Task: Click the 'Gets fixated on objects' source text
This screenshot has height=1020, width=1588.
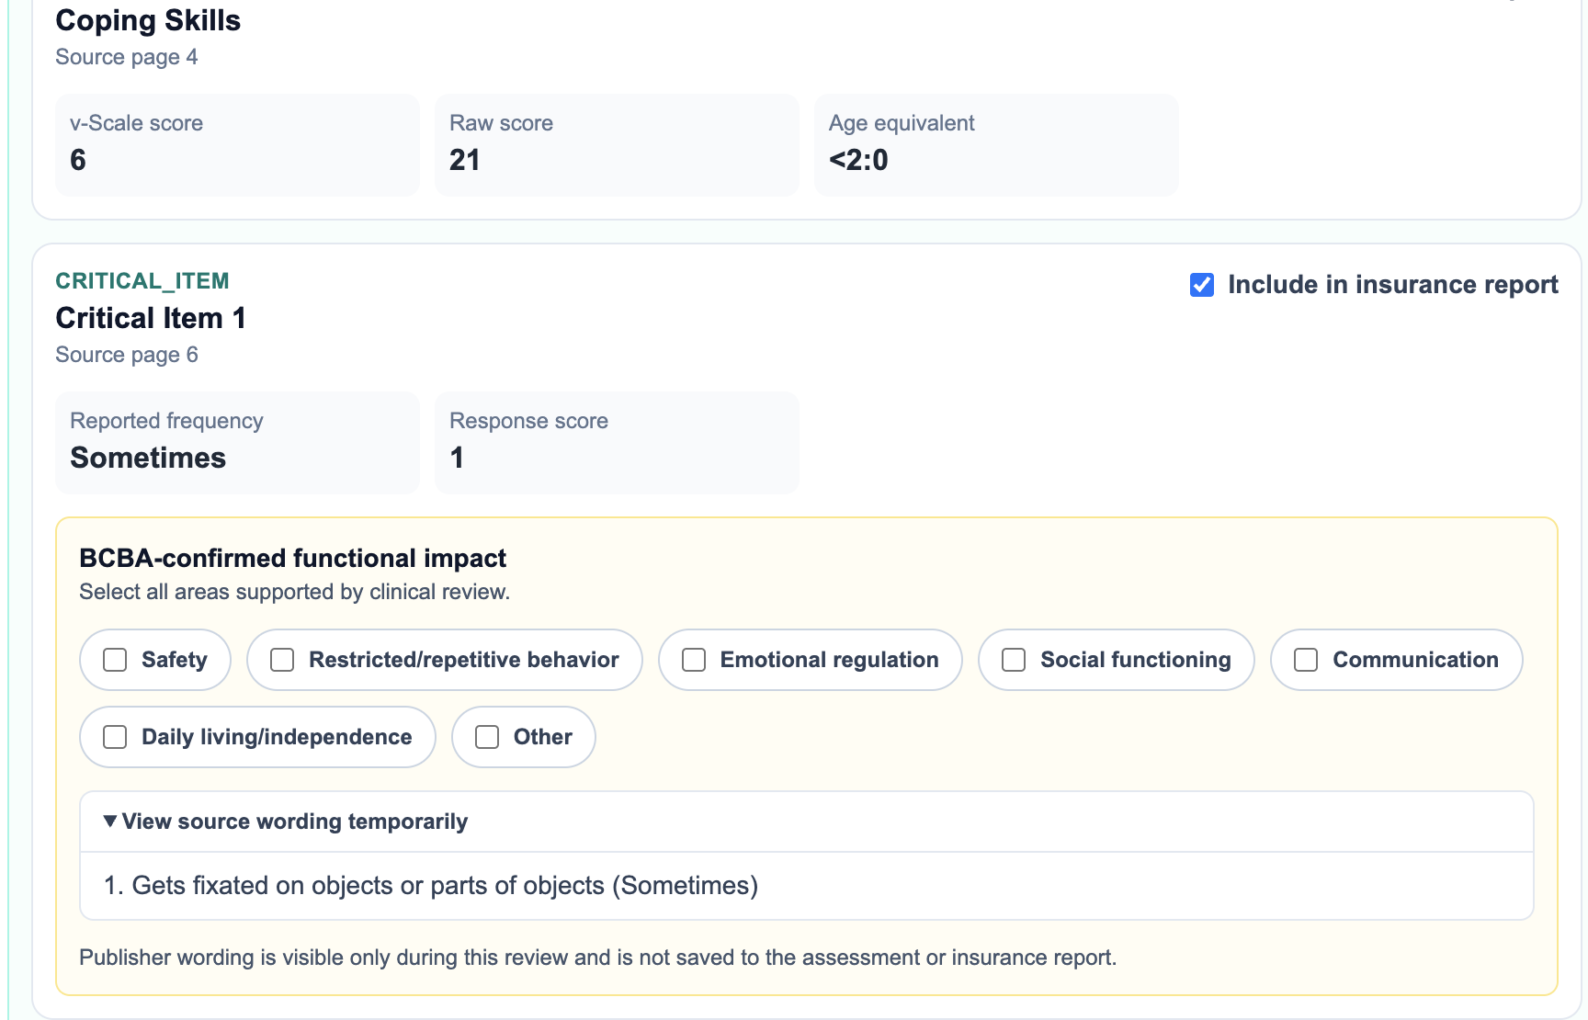Action: [431, 886]
